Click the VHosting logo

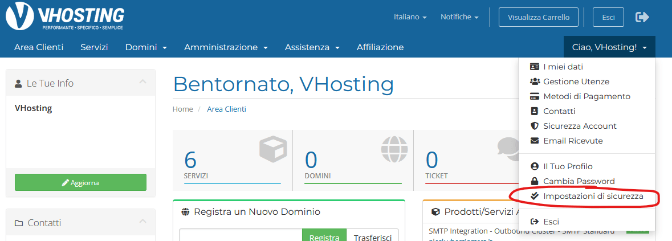[64, 17]
